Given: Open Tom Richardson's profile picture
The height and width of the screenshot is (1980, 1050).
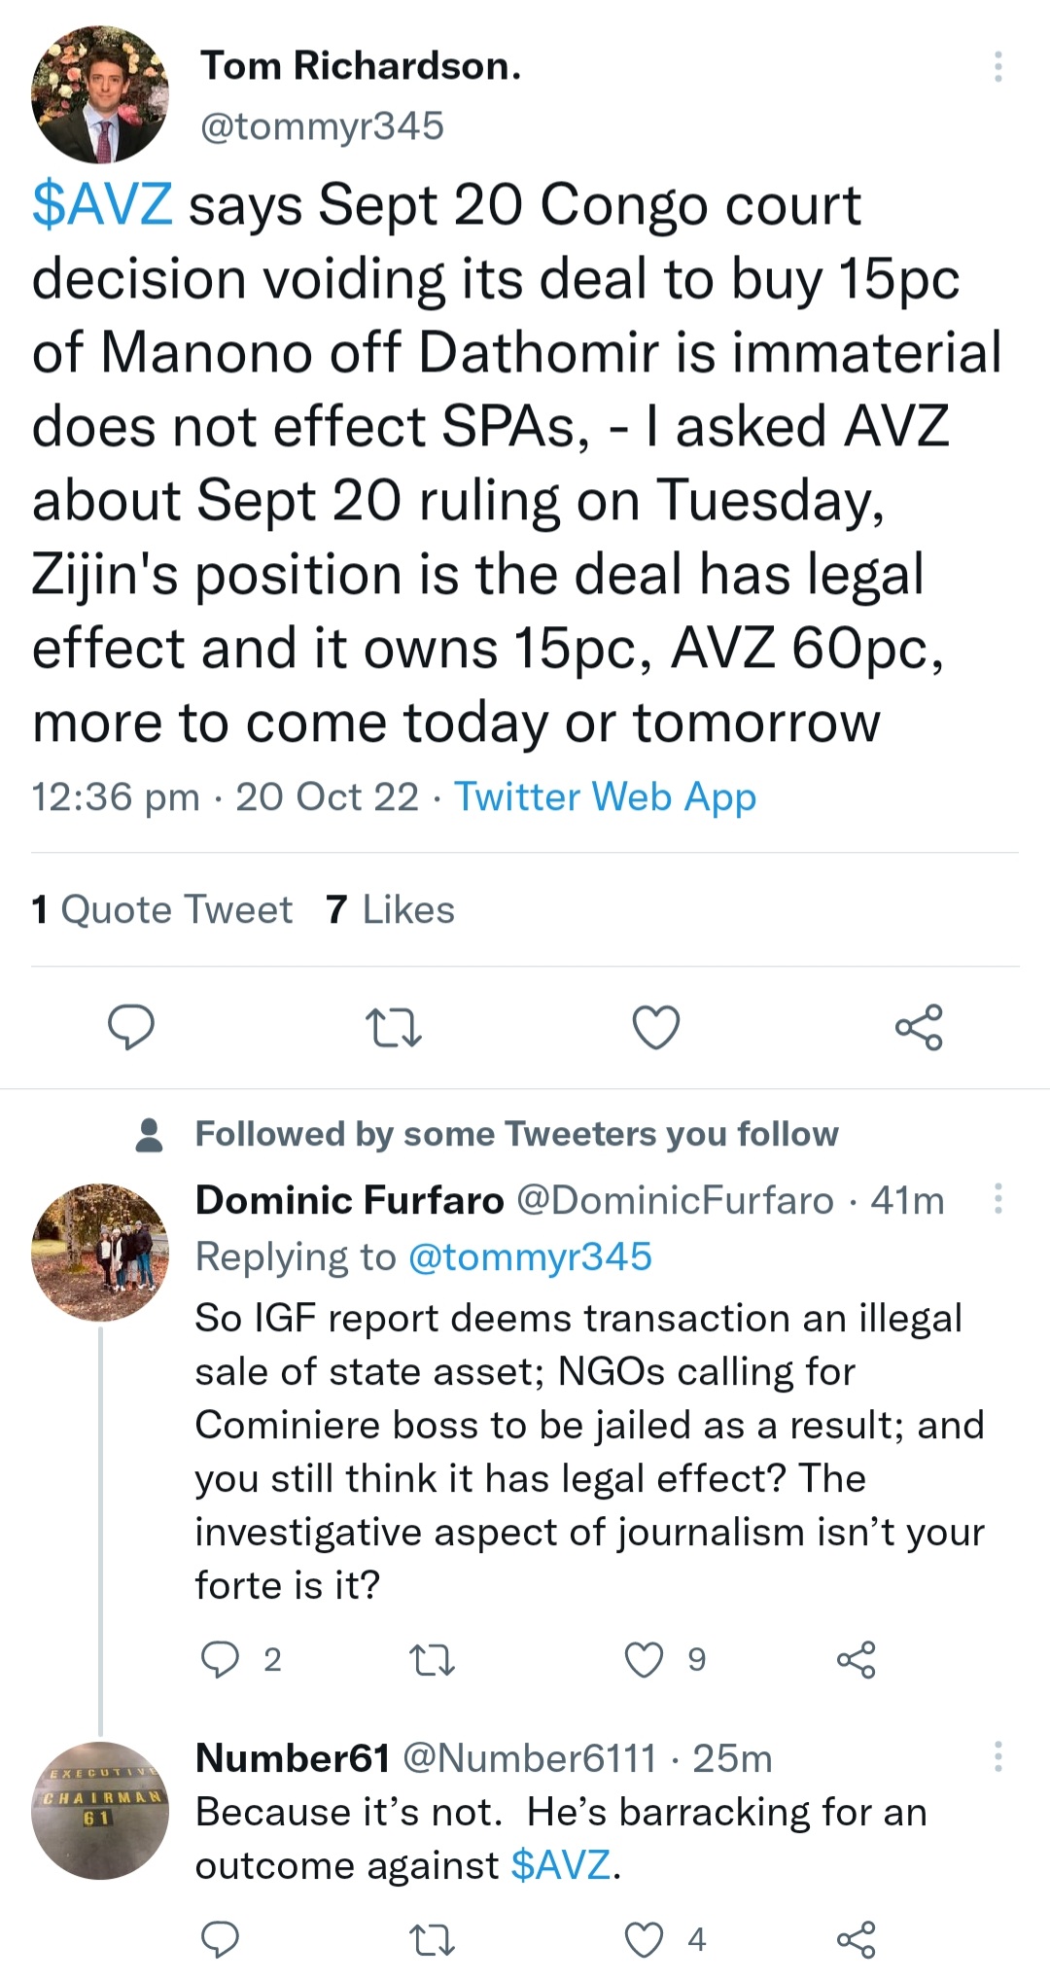Looking at the screenshot, I should point(100,94).
